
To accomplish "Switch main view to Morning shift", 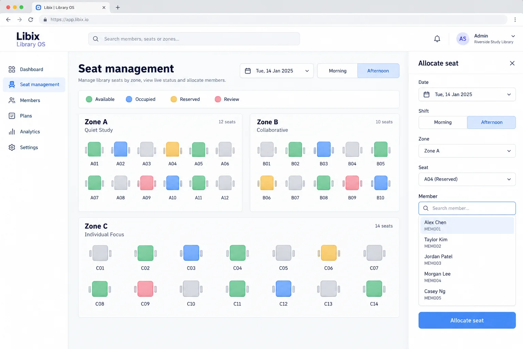I will pyautogui.click(x=337, y=71).
